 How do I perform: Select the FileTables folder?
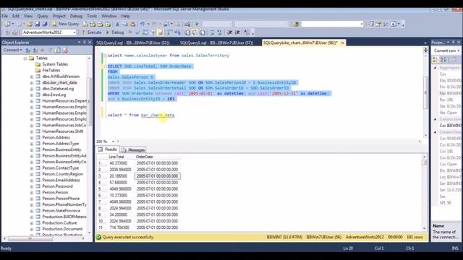click(x=51, y=71)
